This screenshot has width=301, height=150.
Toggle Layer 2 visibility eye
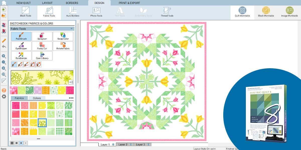131,144
